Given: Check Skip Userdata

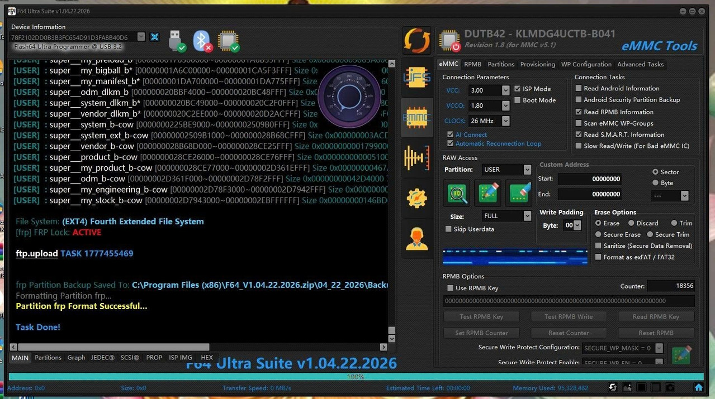Looking at the screenshot, I should [448, 229].
